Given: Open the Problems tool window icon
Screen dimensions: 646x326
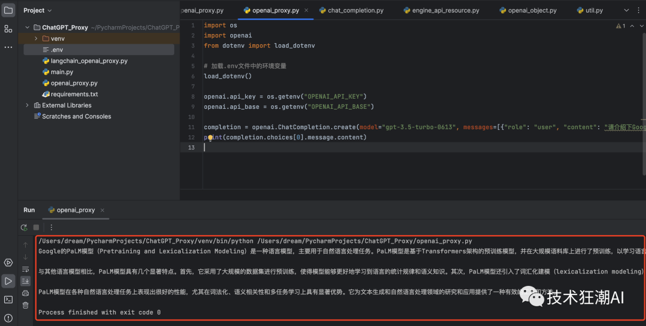Looking at the screenshot, I should pos(8,317).
